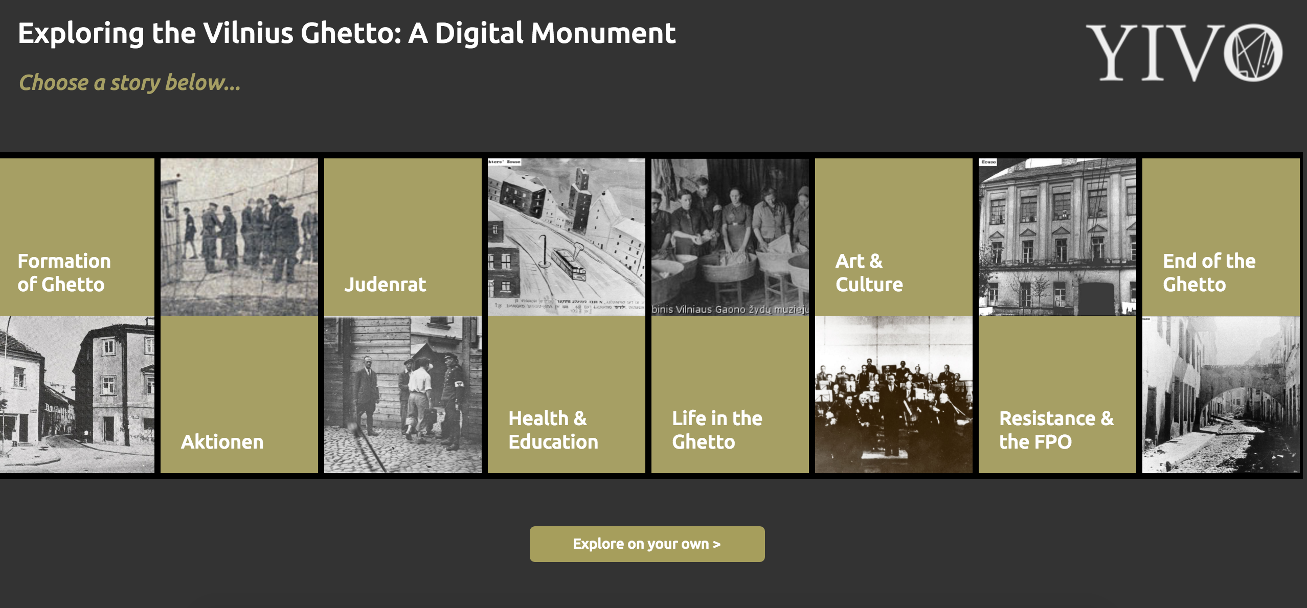This screenshot has width=1307, height=608.
Task: Click the barbed-wire fence photo thumbnail
Action: 239,237
